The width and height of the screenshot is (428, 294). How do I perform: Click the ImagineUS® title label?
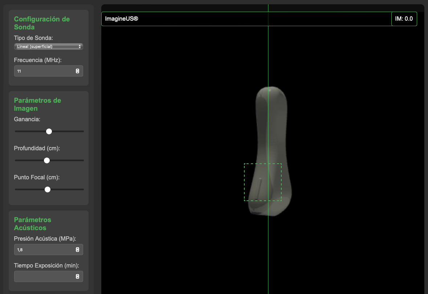coord(122,19)
